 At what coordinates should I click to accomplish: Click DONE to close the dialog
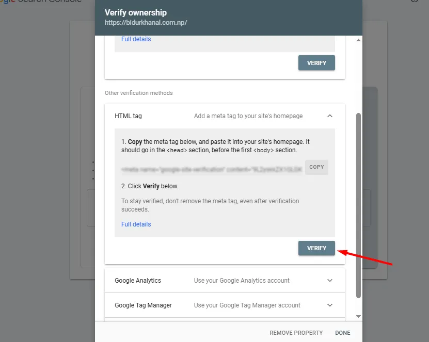pyautogui.click(x=342, y=333)
